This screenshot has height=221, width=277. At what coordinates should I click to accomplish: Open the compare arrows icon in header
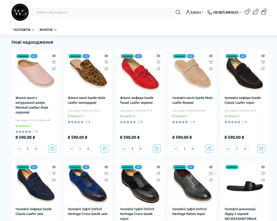[255, 12]
